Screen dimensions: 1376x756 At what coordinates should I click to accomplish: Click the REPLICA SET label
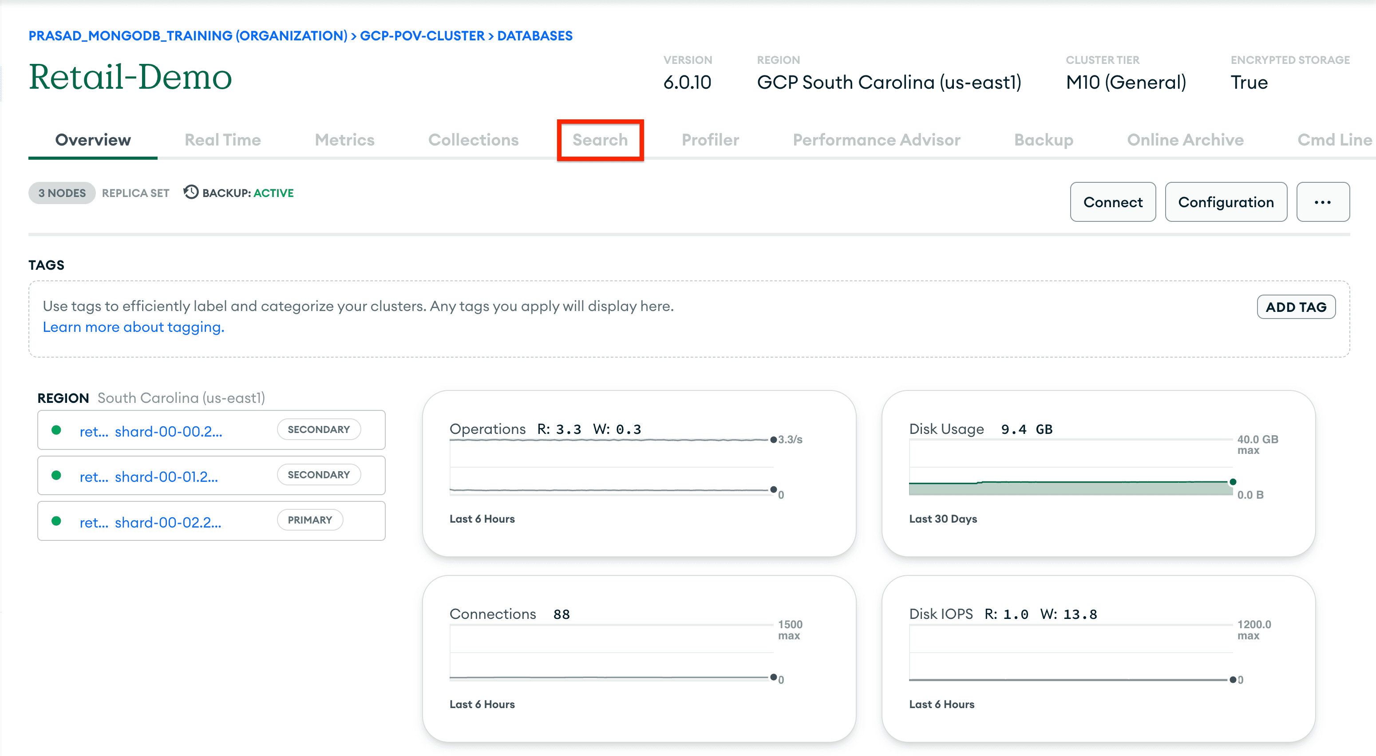[x=136, y=193]
